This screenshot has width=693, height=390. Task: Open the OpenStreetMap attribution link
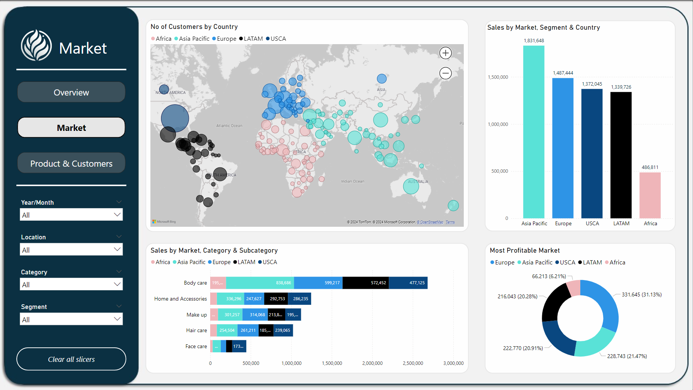click(x=430, y=222)
